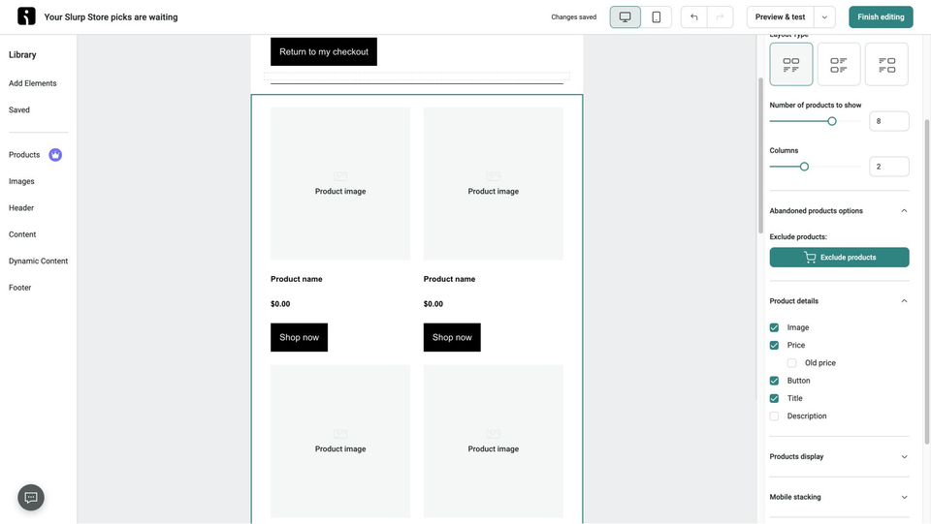Click the premium crown badge next to Products
Image resolution: width=931 pixels, height=524 pixels.
pos(55,155)
